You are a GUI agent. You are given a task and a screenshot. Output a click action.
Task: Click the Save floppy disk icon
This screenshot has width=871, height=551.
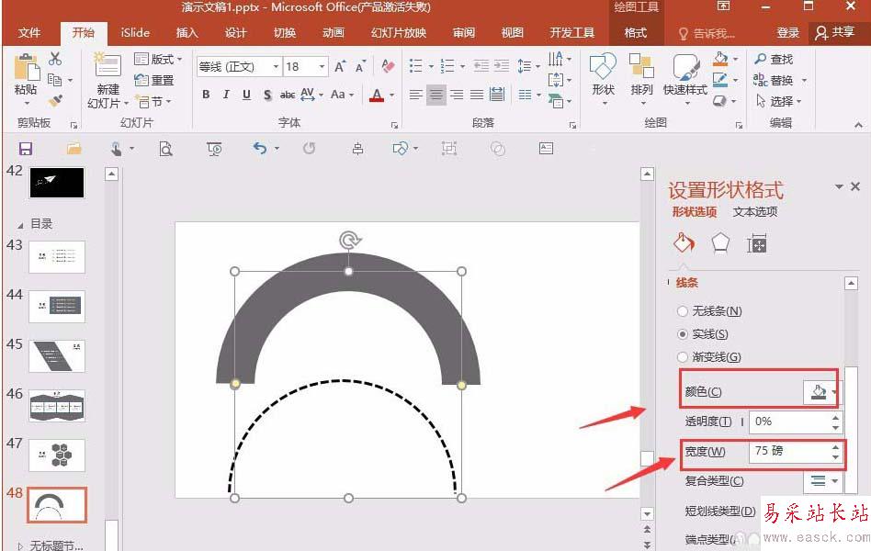(26, 148)
